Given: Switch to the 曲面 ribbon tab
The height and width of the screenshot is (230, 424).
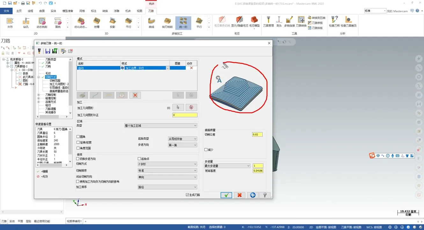Looking at the screenshot, I should pyautogui.click(x=42, y=11).
